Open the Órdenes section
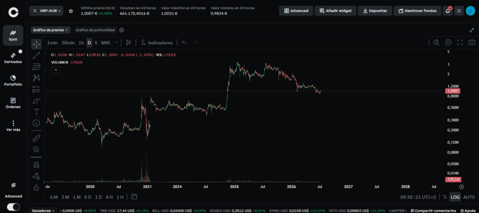 tap(13, 103)
